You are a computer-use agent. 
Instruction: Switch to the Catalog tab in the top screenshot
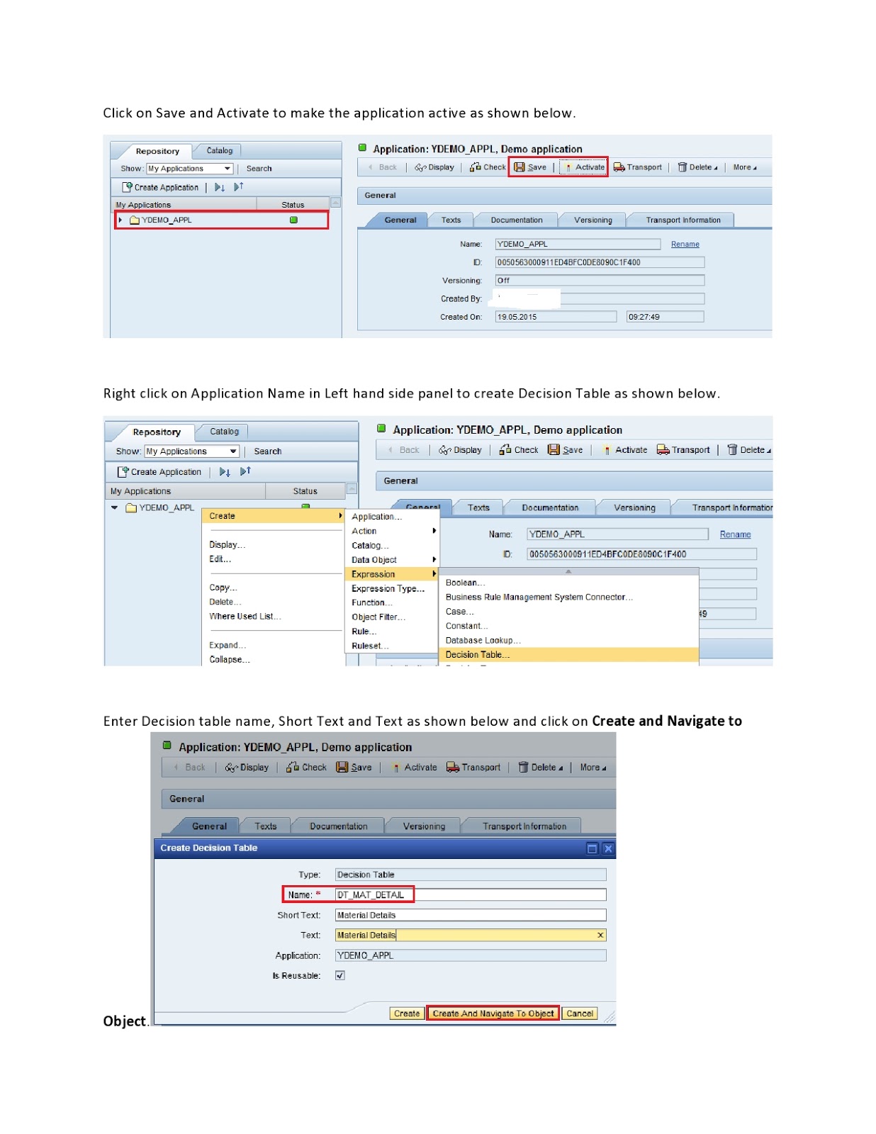click(220, 150)
